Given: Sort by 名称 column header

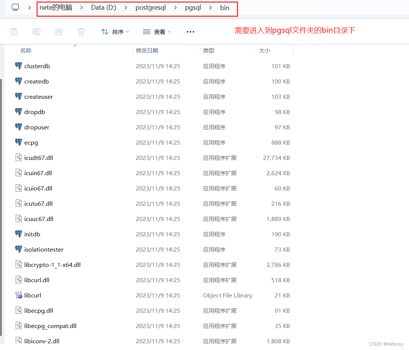Looking at the screenshot, I should coord(25,51).
